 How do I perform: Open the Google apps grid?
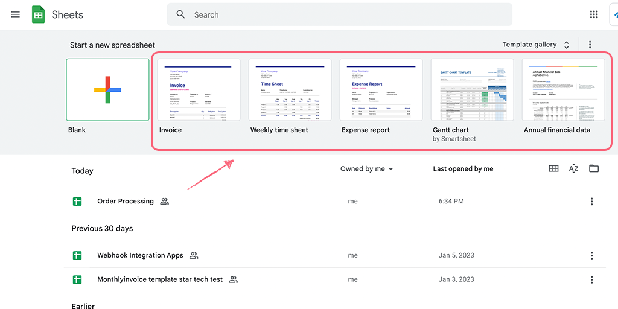tap(594, 14)
